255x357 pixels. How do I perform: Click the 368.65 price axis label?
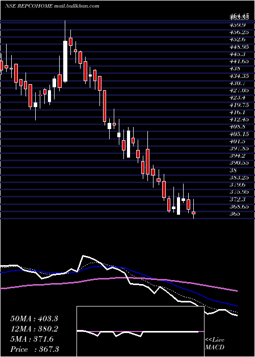click(238, 207)
